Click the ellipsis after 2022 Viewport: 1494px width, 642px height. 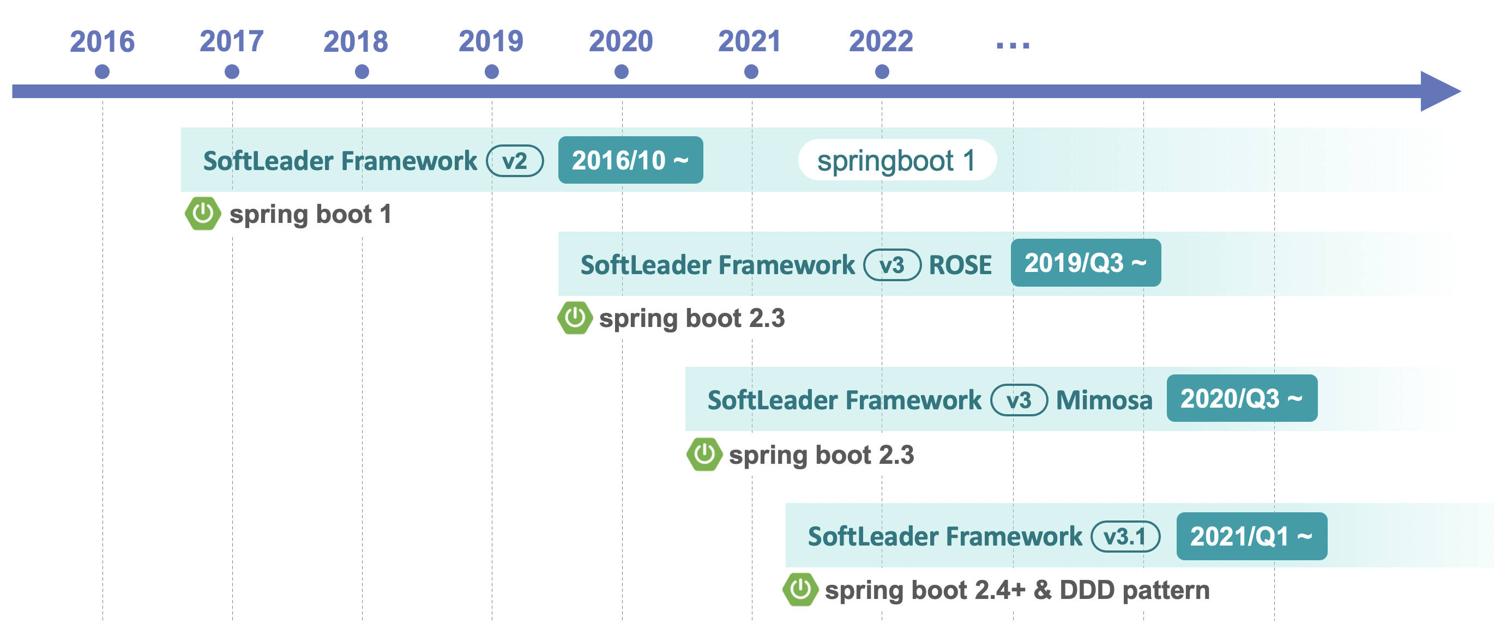coord(1013,45)
